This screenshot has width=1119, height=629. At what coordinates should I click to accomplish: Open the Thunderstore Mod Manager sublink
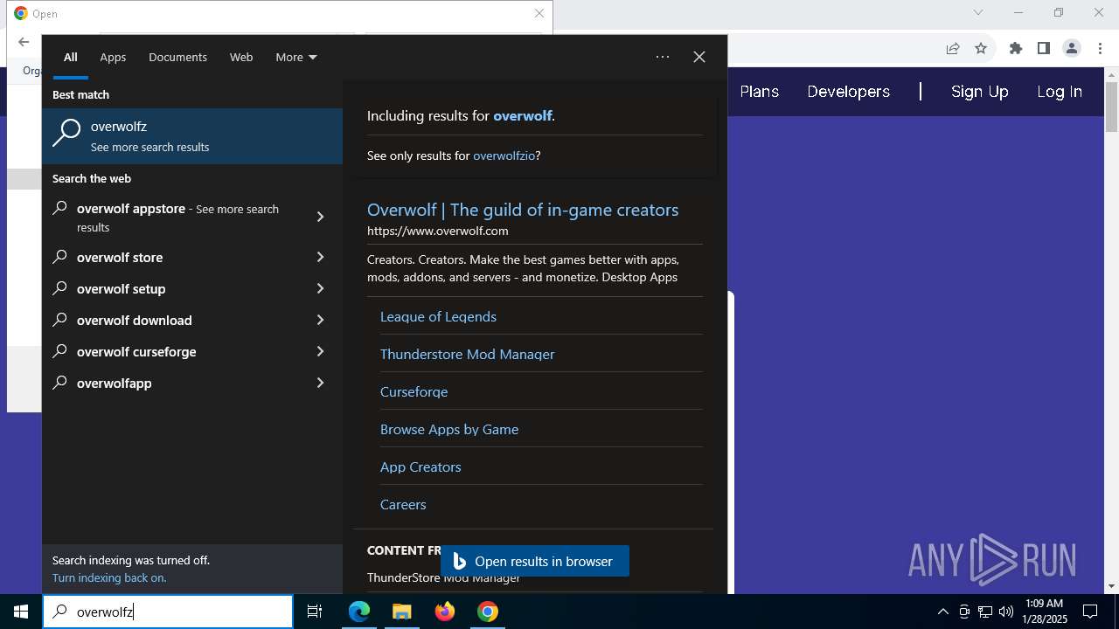(467, 354)
